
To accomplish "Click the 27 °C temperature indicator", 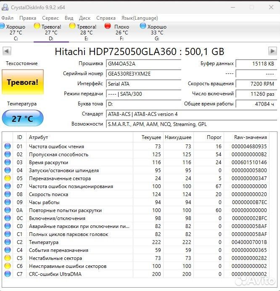I will coord(23,118).
